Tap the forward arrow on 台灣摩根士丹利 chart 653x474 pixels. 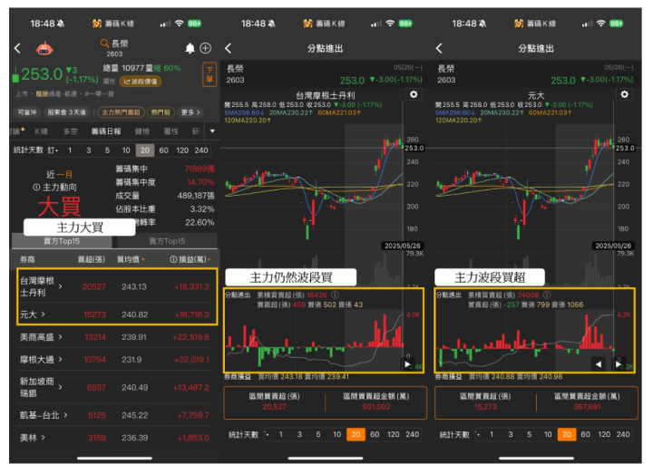(x=407, y=364)
